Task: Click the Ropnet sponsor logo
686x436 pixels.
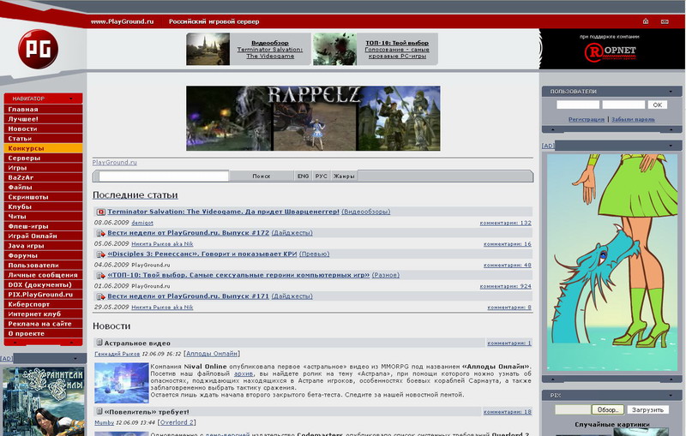Action: [x=611, y=52]
